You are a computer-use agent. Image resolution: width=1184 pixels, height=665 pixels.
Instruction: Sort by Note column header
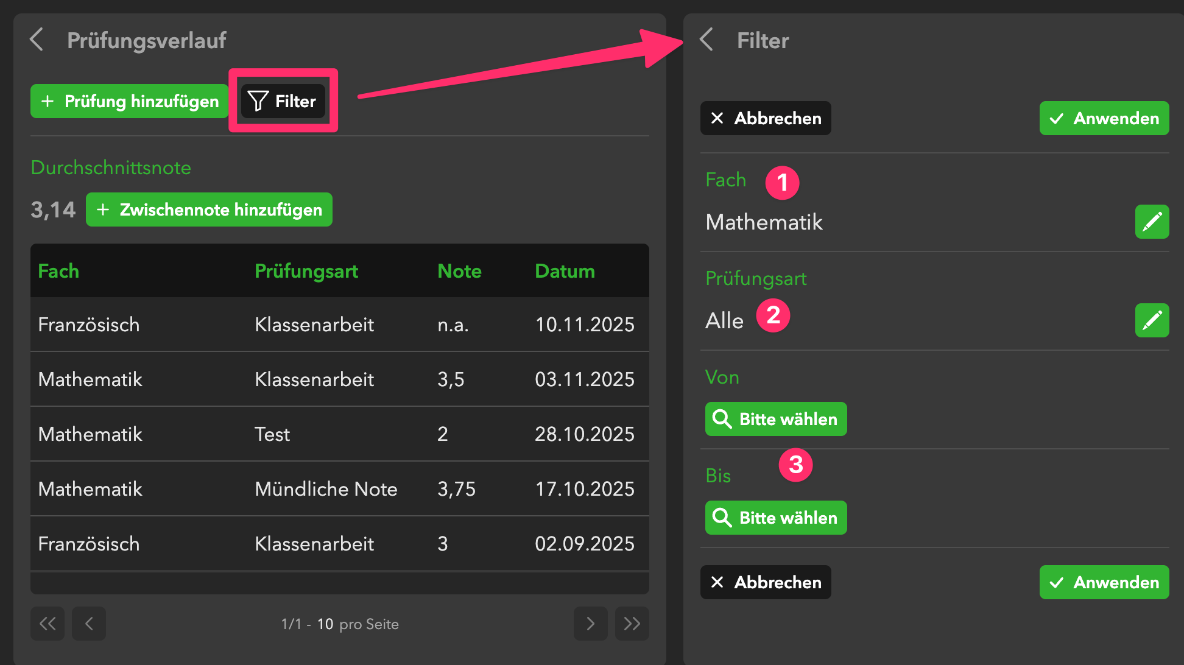(x=459, y=271)
